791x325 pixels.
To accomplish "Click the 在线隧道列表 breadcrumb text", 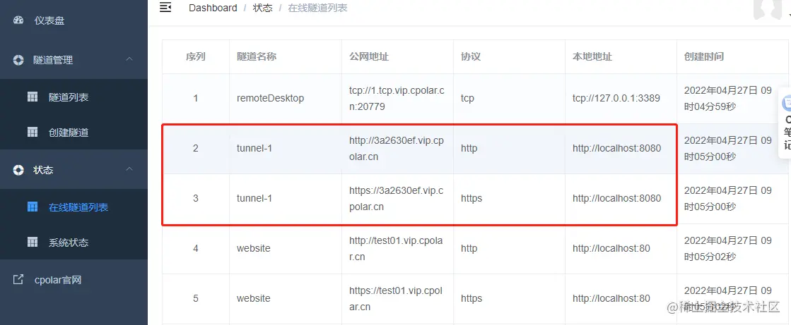I will tap(317, 8).
